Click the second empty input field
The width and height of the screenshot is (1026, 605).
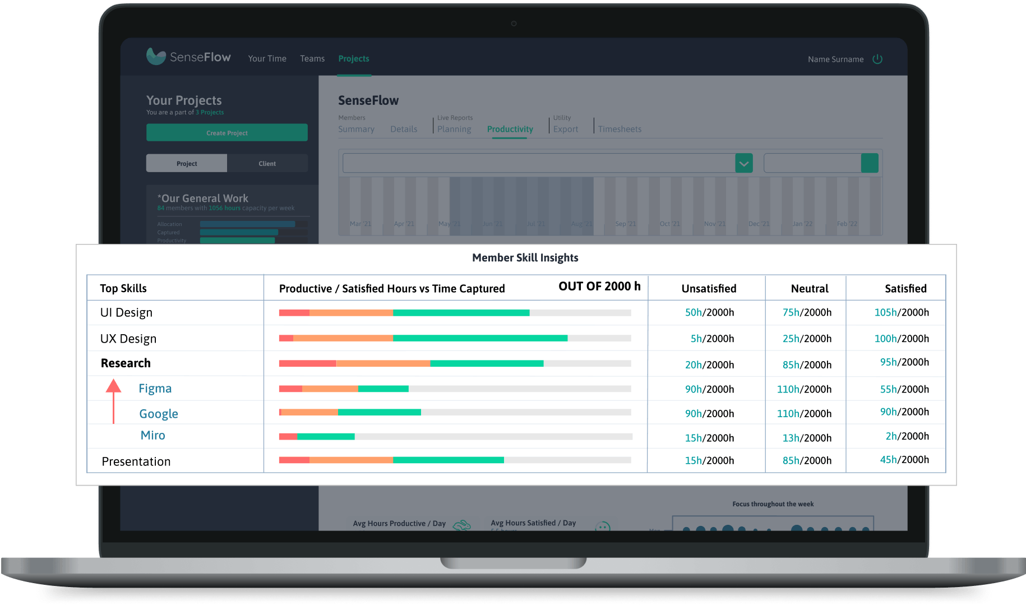point(812,163)
